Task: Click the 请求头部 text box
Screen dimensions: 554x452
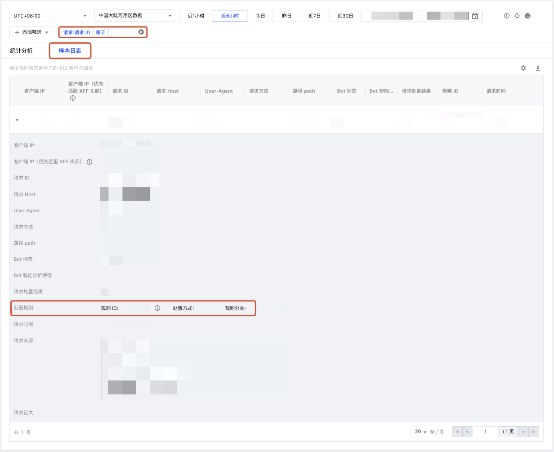Action: pos(315,368)
